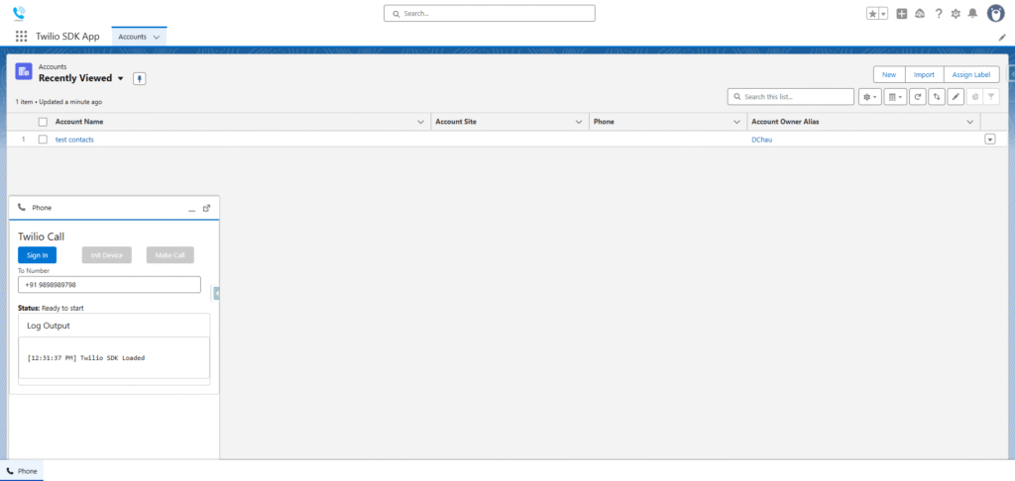Sort by Account Name column header
Viewport: 1015px width, 481px height.
79,122
